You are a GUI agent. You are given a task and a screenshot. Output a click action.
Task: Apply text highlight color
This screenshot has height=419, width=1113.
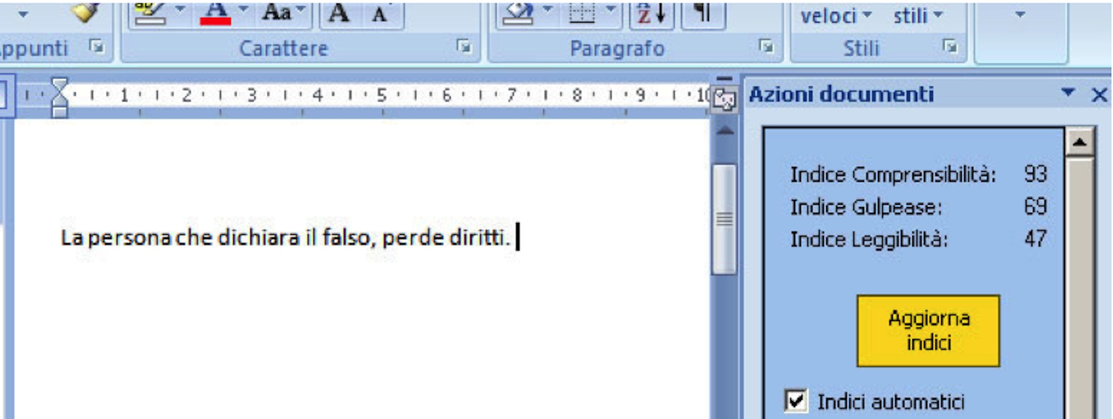pos(150,13)
